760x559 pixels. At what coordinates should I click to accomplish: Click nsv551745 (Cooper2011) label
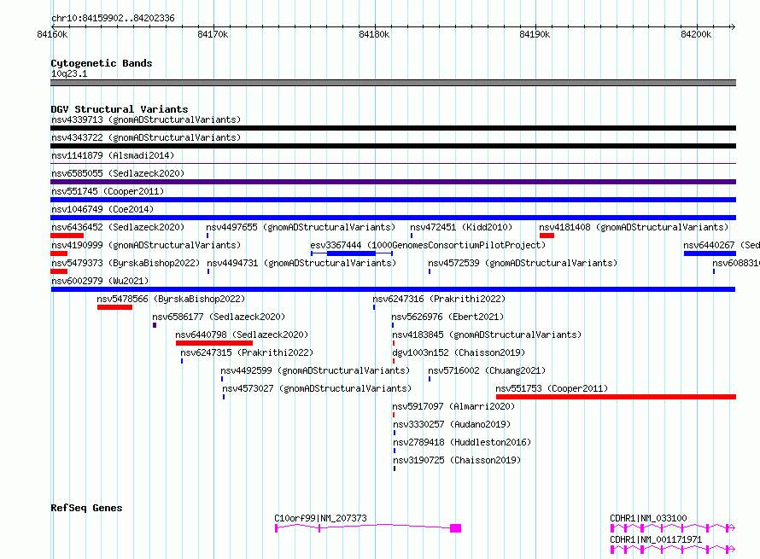pos(108,191)
